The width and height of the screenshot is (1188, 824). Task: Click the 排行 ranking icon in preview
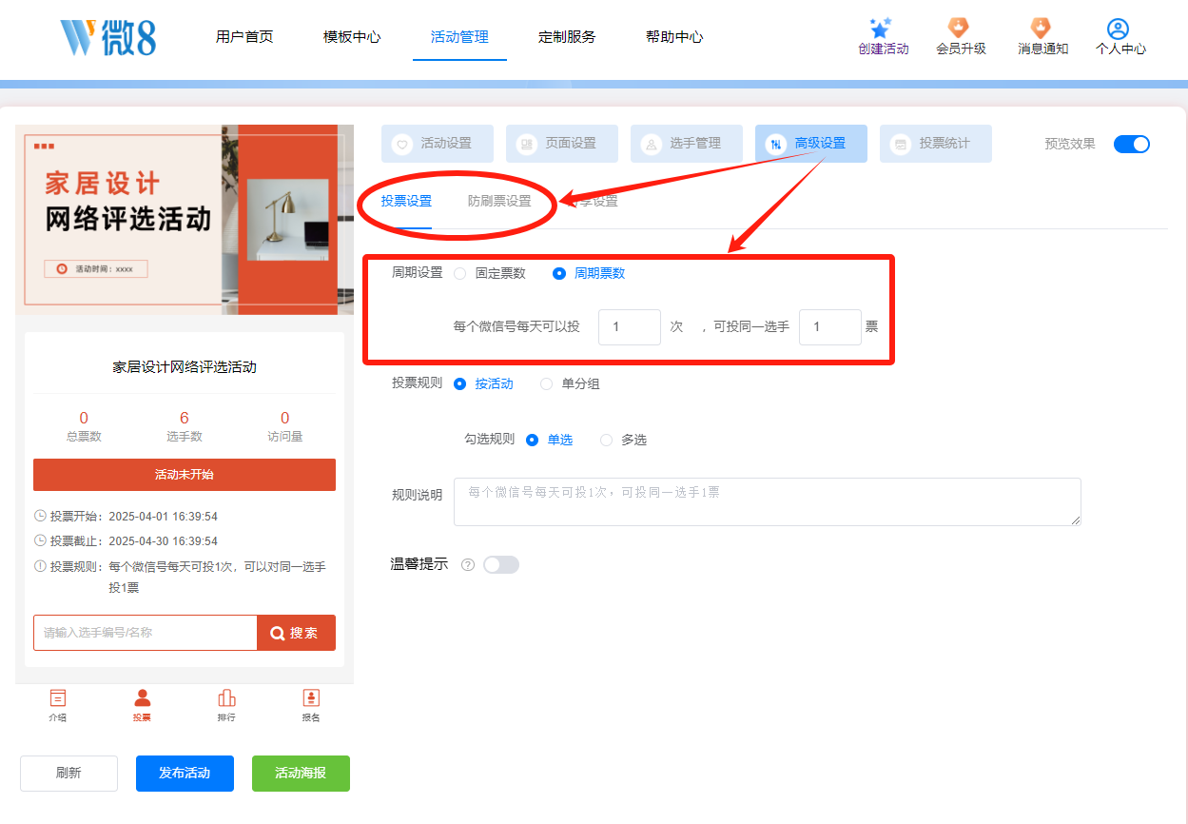(x=226, y=698)
